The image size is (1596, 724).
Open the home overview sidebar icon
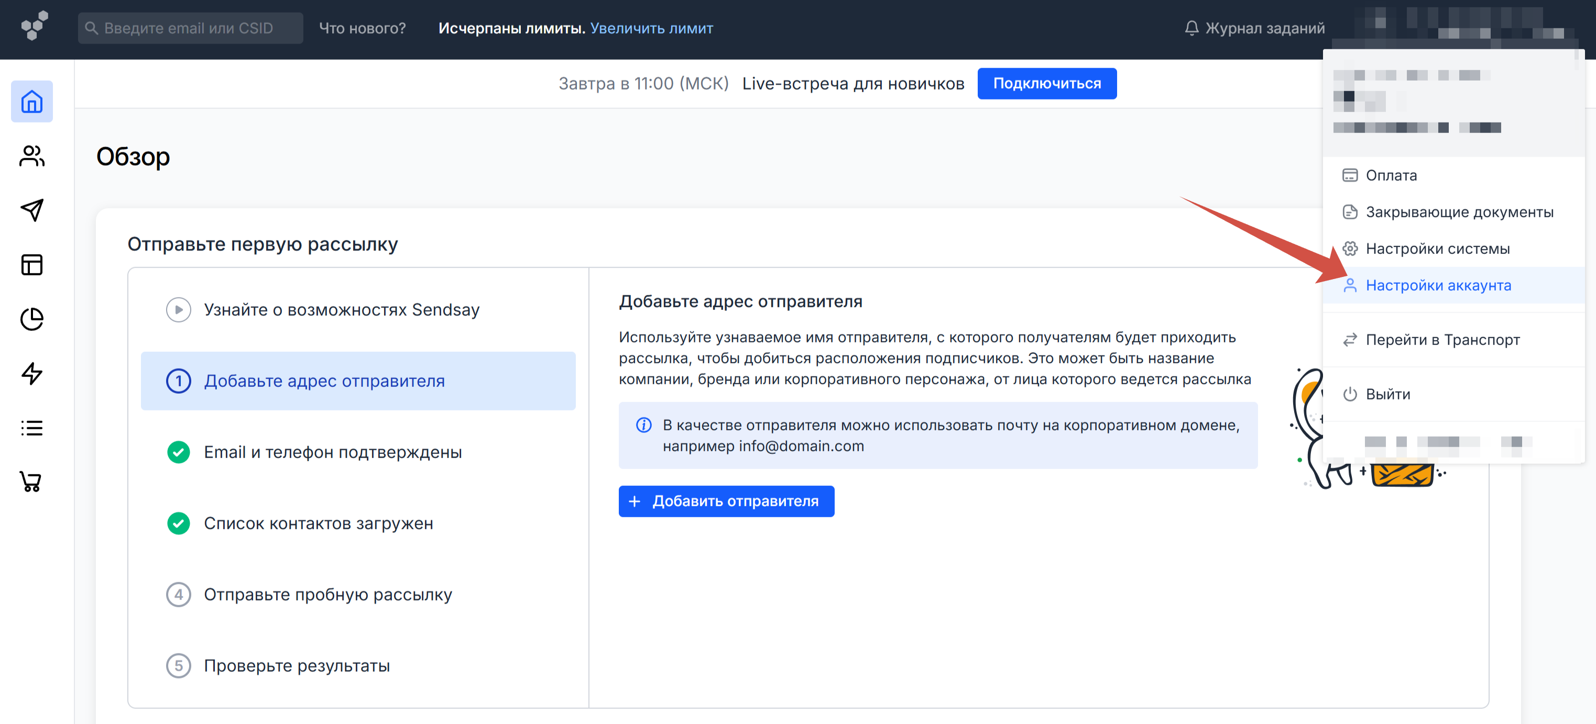tap(31, 102)
